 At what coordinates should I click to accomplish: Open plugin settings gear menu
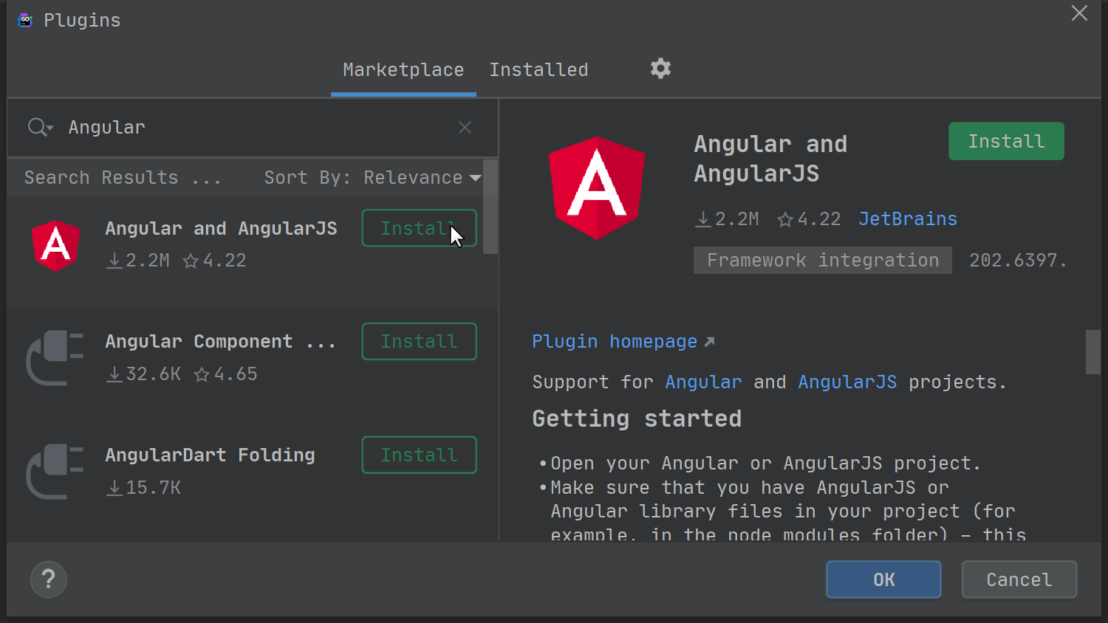660,69
